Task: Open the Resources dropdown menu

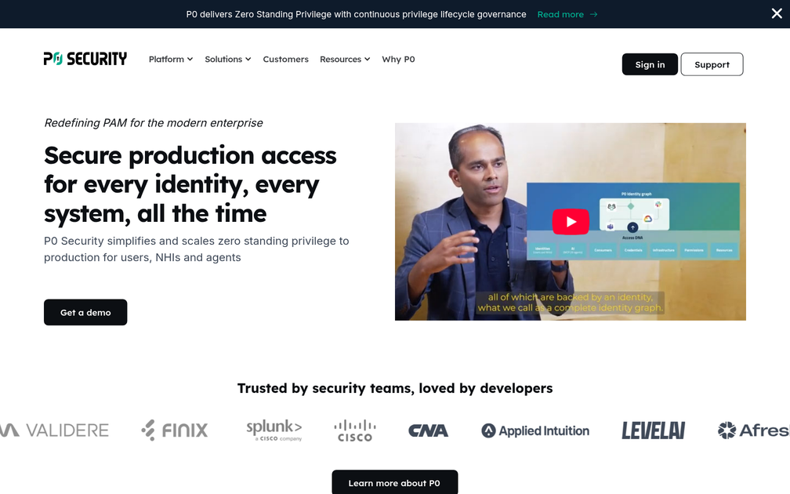Action: [x=345, y=59]
